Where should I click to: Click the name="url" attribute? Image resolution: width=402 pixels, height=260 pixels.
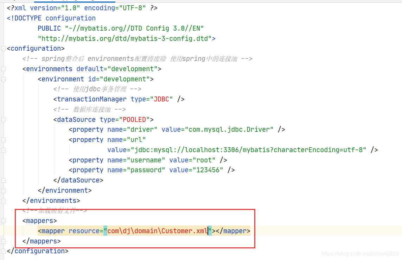(127, 140)
